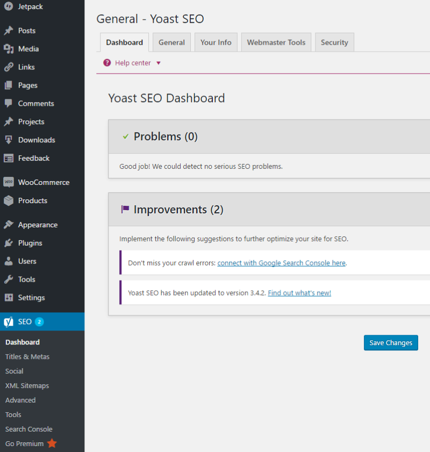Click the Pages icon in sidebar
430x452 pixels.
[9, 85]
